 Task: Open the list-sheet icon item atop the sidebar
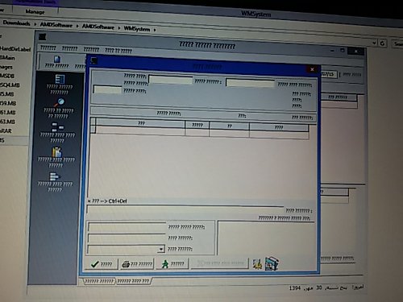tap(60, 85)
